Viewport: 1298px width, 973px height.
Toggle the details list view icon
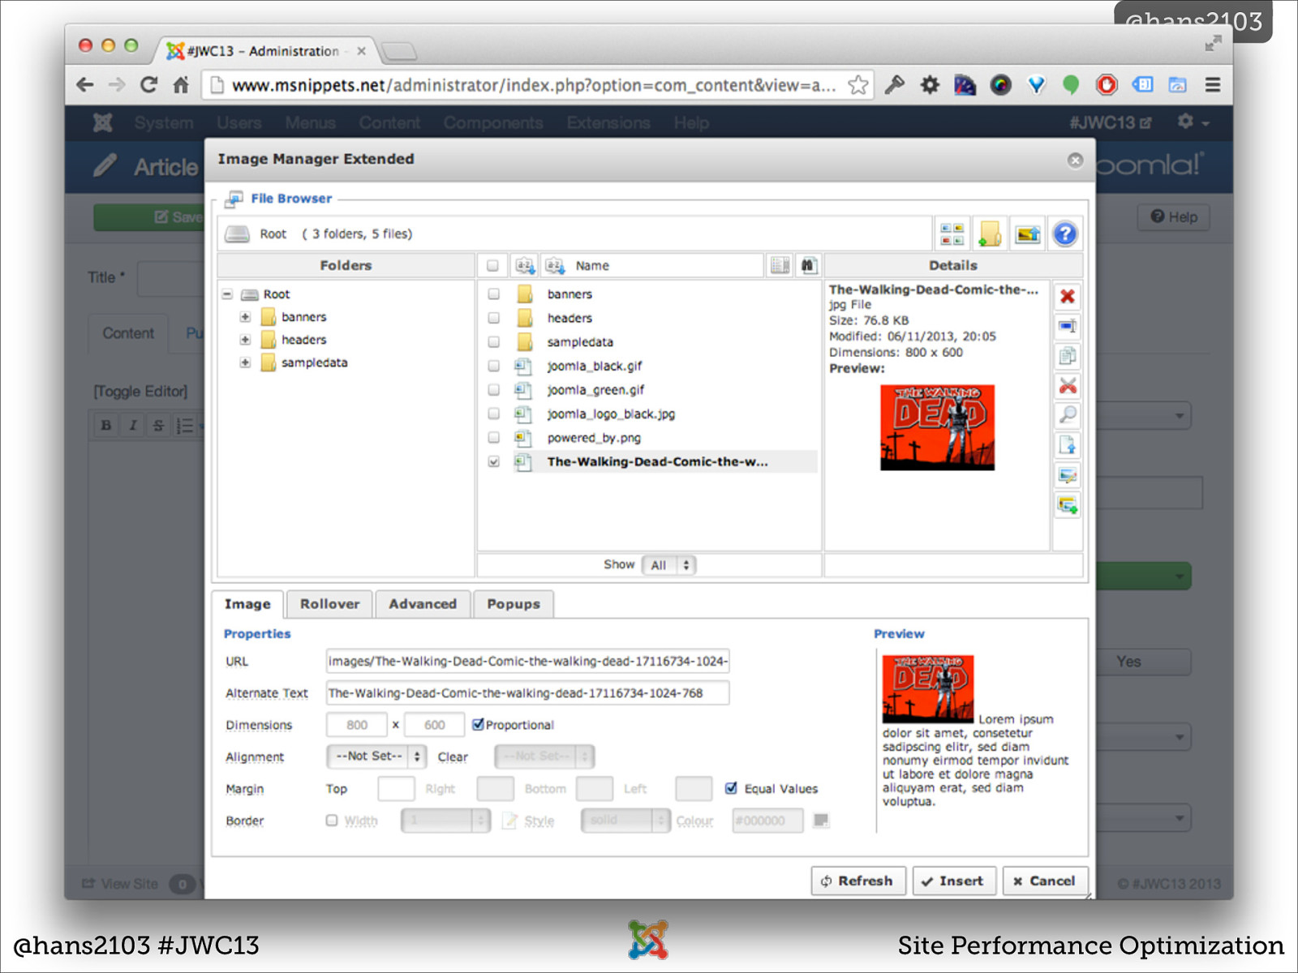click(x=780, y=265)
